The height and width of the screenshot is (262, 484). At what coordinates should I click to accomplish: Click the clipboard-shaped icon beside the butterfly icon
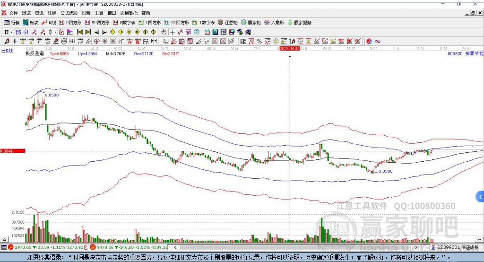tap(26, 32)
